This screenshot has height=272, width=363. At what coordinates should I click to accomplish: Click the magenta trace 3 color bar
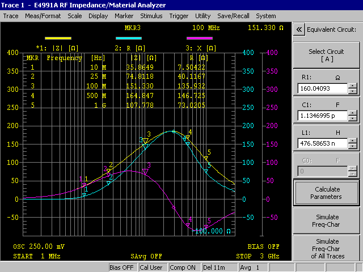(200, 38)
